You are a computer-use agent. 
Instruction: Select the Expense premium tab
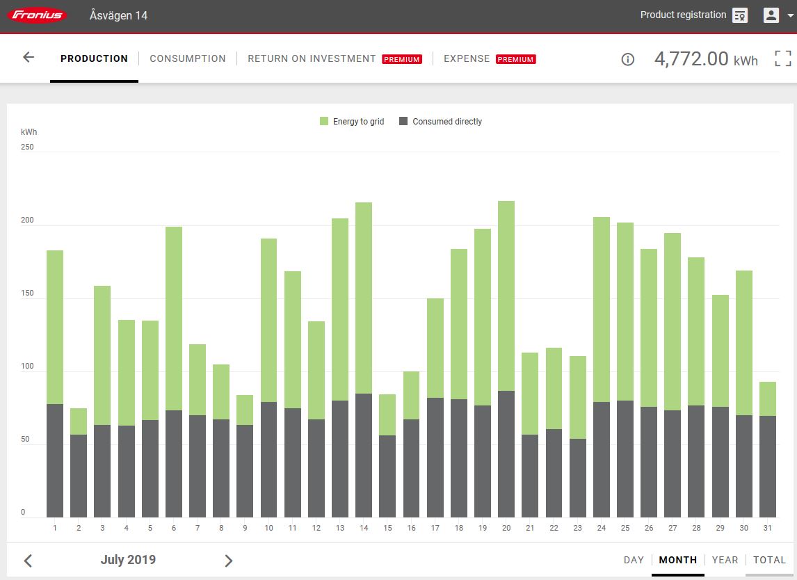pos(467,58)
